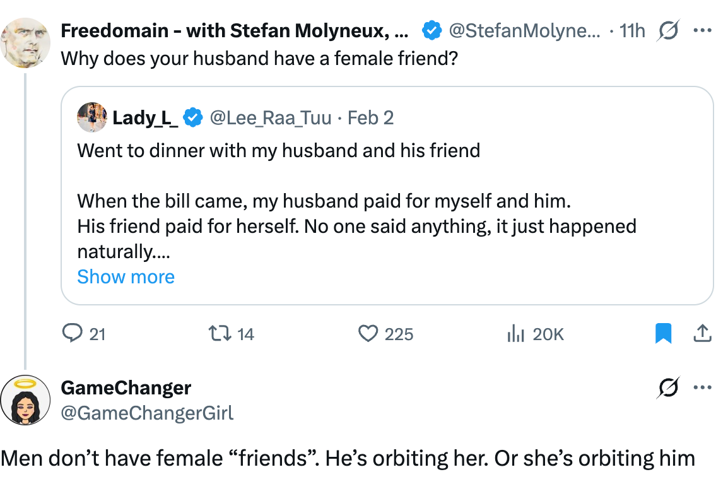Viewport: 728px width, 484px height.
Task: Open GameChanger's avatar with halo
Action: (25, 400)
